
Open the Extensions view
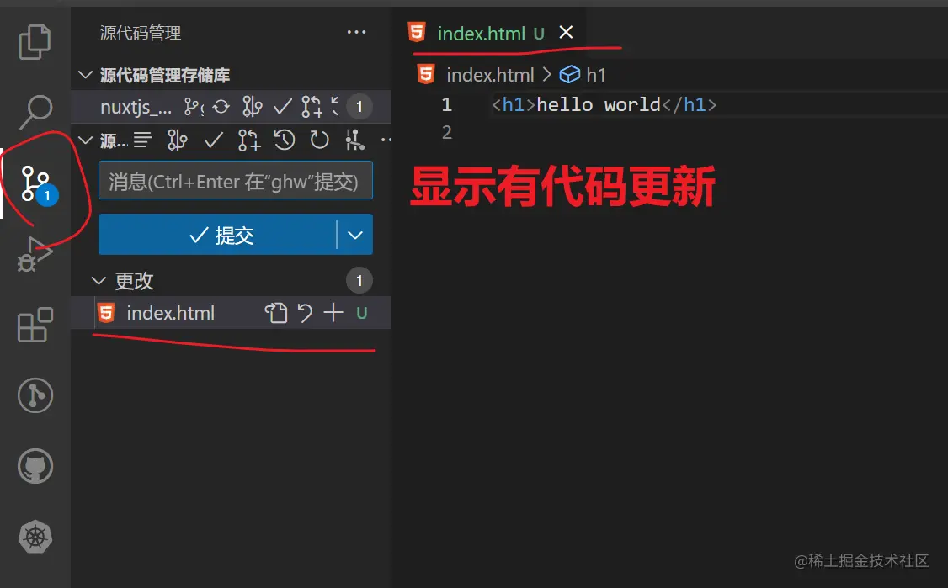coord(34,326)
